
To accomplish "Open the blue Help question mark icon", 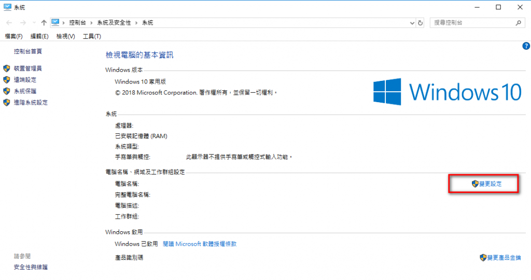I will click(x=526, y=46).
